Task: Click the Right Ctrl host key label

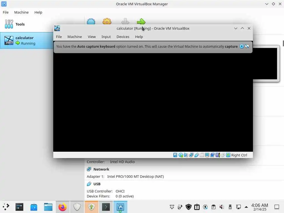Action: (x=239, y=155)
